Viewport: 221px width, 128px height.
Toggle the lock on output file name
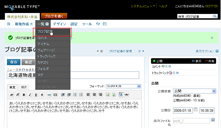click(x=213, y=119)
